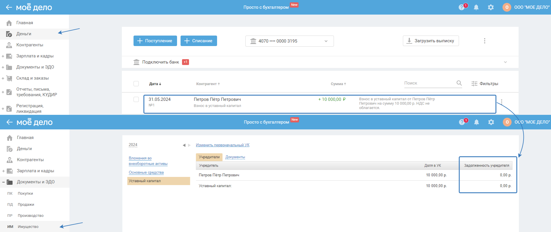Collapse Документы и ЭДО minus in the lower sidebar
The height and width of the screenshot is (232, 551).
4,182
